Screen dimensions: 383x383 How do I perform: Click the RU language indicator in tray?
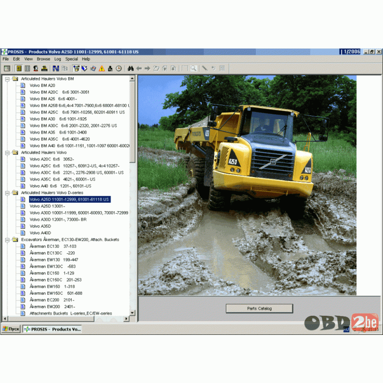coord(346,329)
